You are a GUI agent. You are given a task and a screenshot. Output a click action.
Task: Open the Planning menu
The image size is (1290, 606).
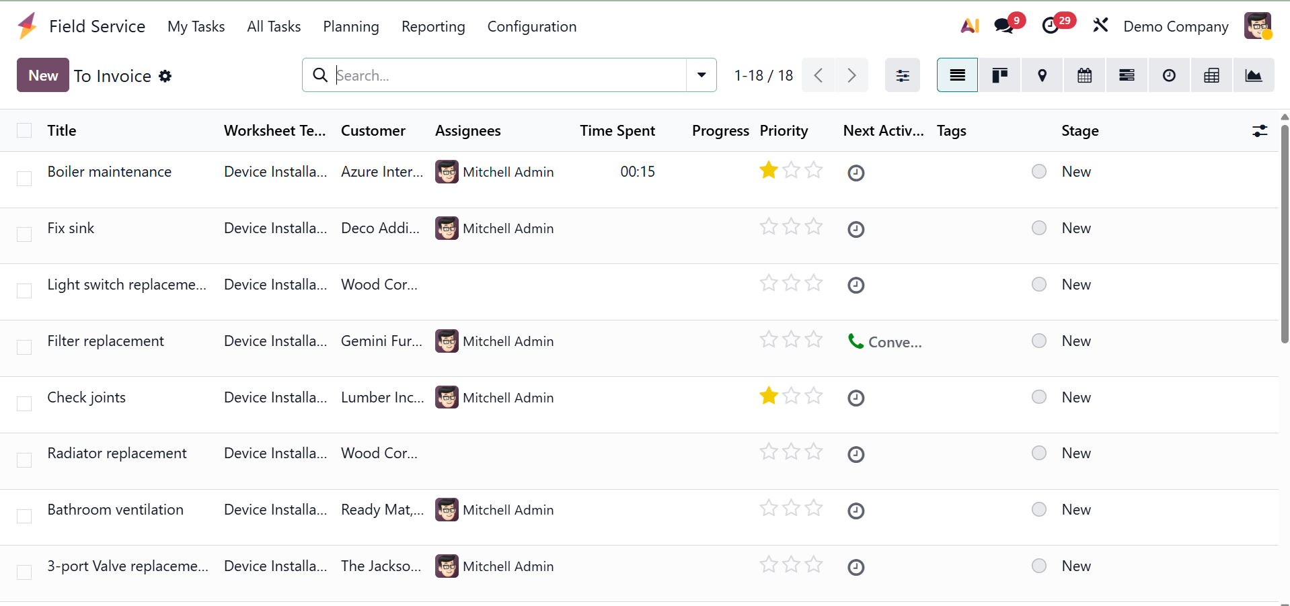click(350, 27)
